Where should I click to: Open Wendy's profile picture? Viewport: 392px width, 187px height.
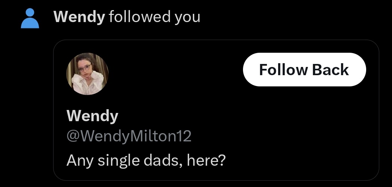87,74
